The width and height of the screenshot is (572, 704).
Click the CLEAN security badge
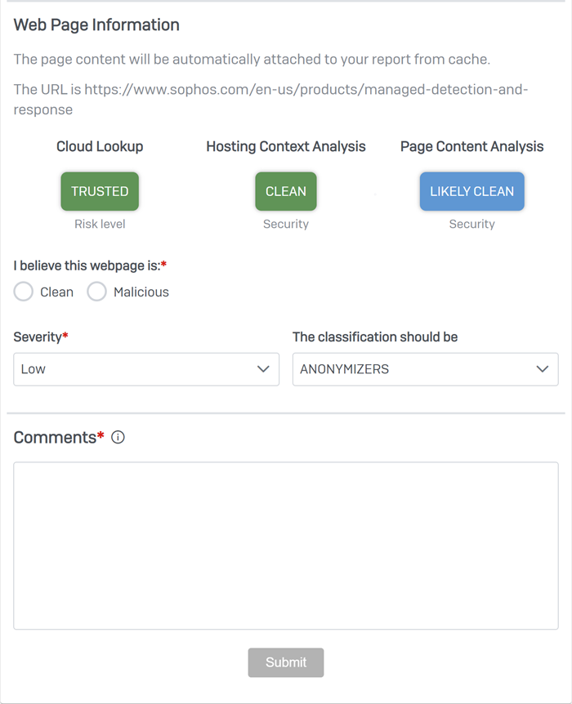285,191
